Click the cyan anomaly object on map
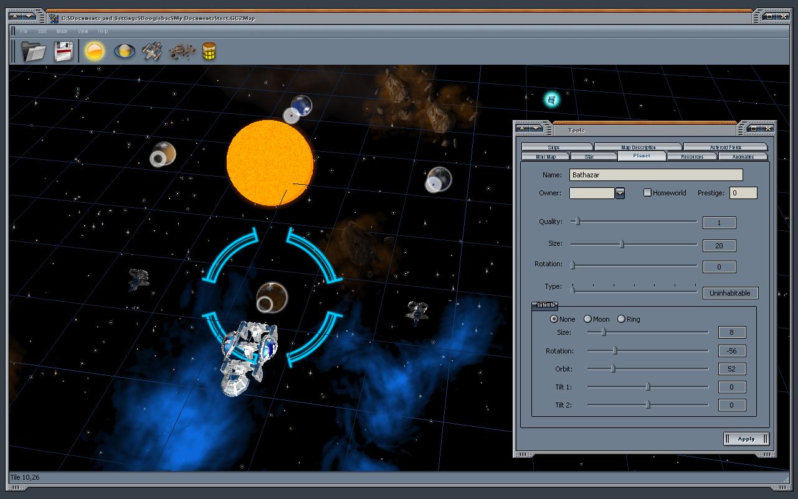 point(551,99)
